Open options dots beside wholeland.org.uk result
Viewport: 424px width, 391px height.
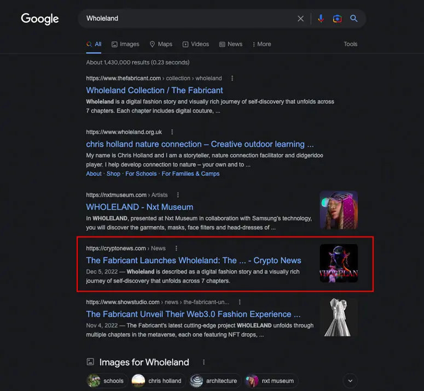pyautogui.click(x=172, y=132)
